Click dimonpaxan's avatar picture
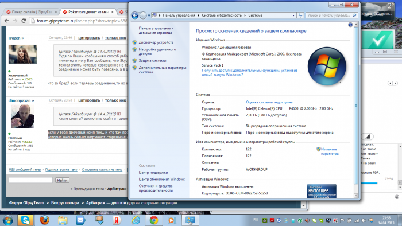402x226 pixels. pyautogui.click(x=22, y=116)
